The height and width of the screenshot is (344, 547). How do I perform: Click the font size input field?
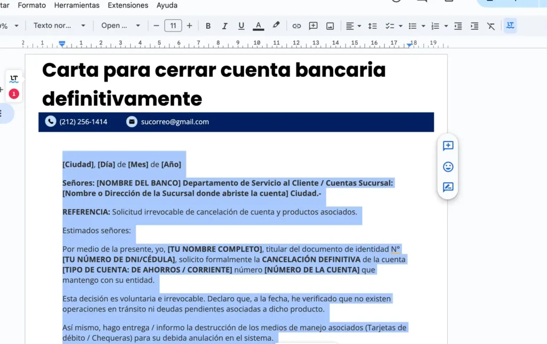(x=173, y=25)
